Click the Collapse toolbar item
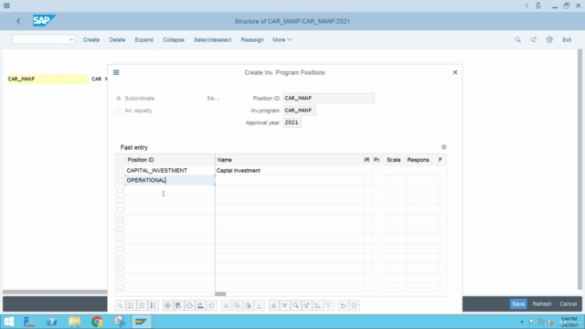The height and width of the screenshot is (329, 585). click(x=174, y=39)
